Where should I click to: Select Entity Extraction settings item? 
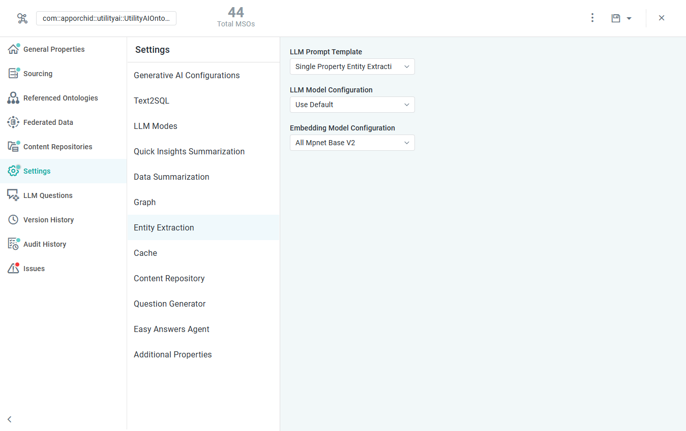(203, 227)
